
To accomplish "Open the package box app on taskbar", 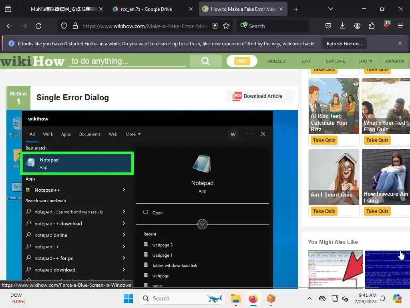I will (271, 298).
